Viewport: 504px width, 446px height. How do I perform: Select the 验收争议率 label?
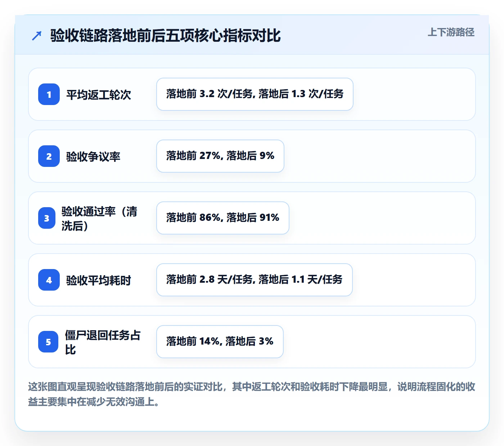pyautogui.click(x=93, y=156)
